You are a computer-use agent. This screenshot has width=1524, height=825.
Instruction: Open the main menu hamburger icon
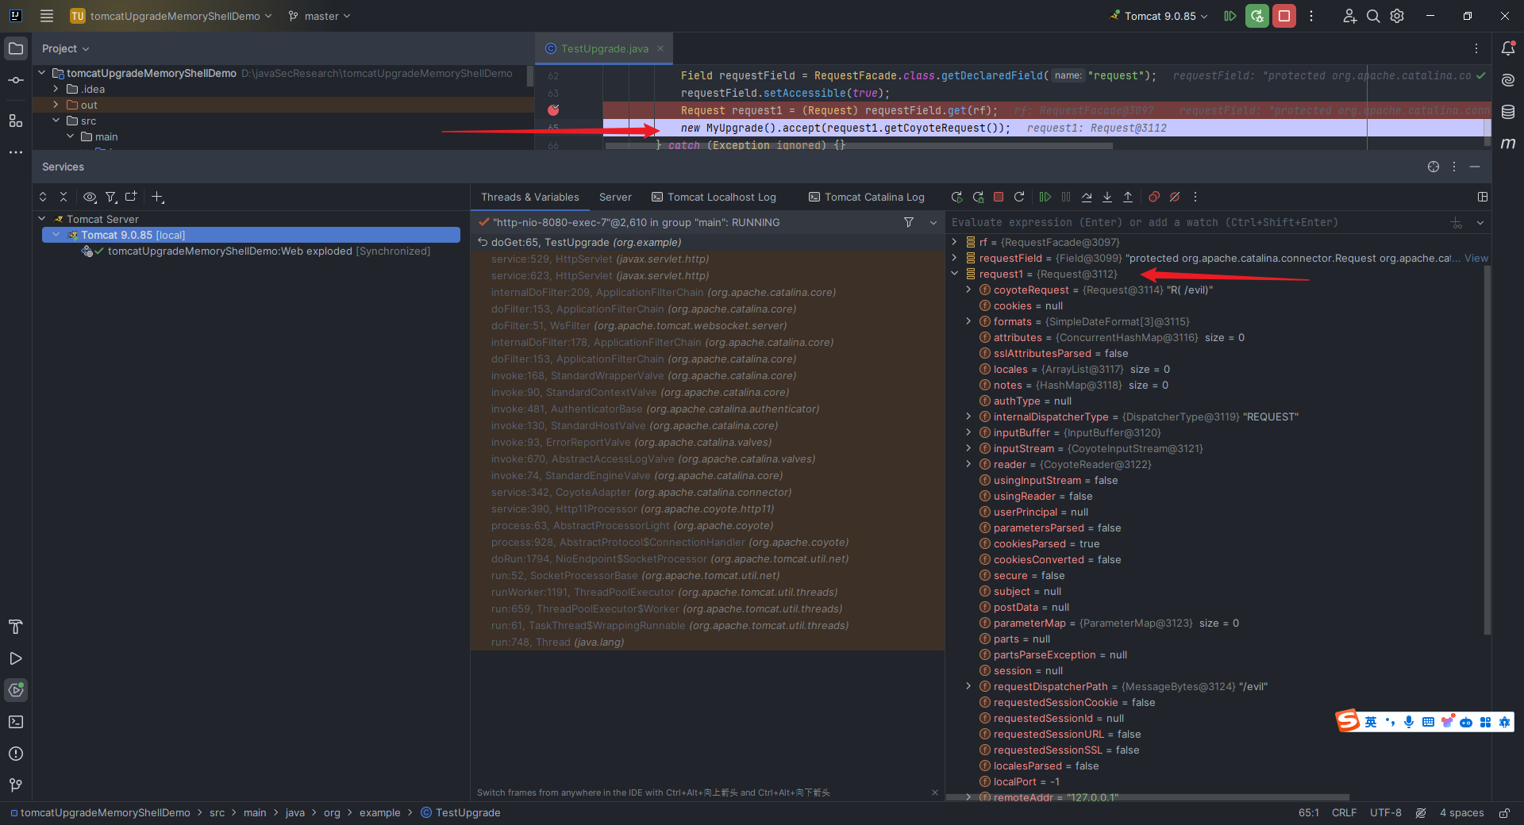click(x=47, y=16)
